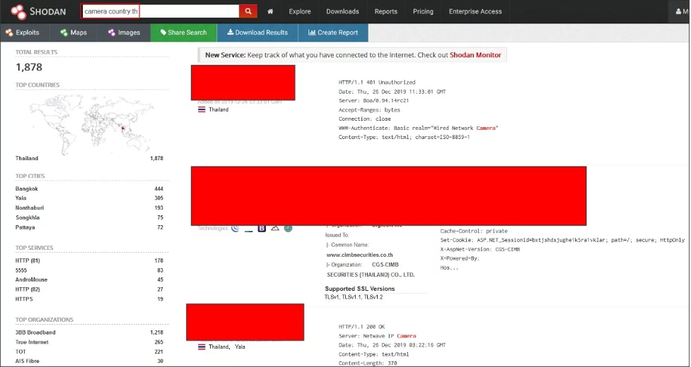
Task: Switch to the Images tab
Action: (124, 32)
